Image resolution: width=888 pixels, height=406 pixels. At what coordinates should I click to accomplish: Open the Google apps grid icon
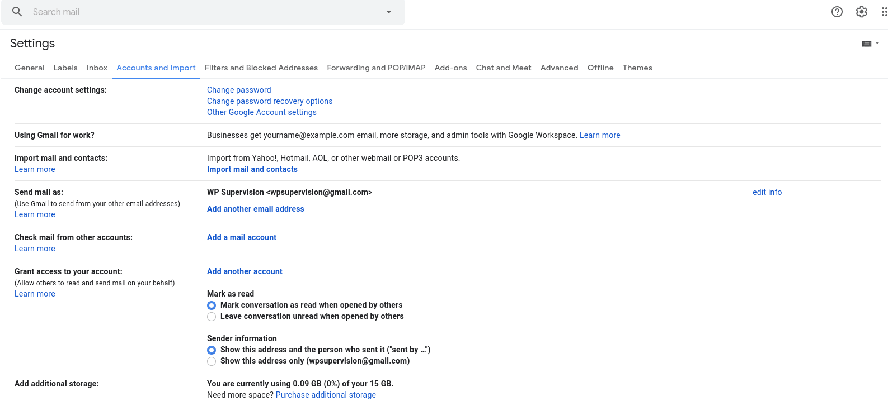(x=884, y=12)
